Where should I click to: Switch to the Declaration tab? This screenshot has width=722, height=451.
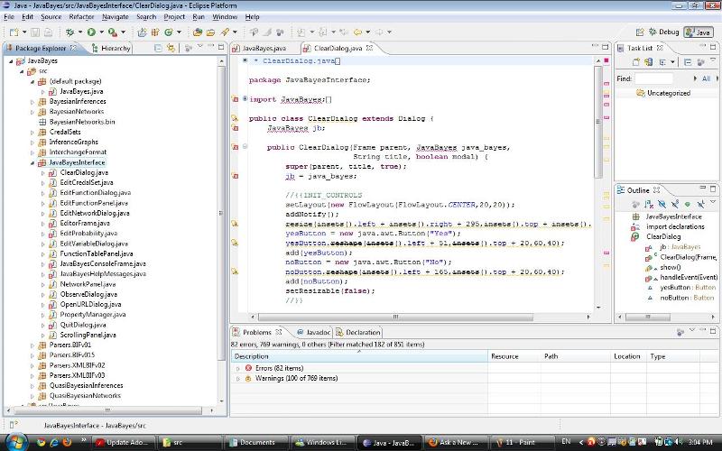coord(357,332)
